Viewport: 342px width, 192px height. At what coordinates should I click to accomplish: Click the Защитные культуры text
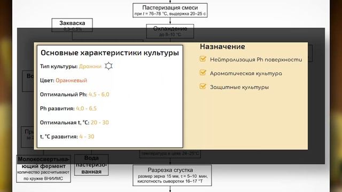pos(239,87)
